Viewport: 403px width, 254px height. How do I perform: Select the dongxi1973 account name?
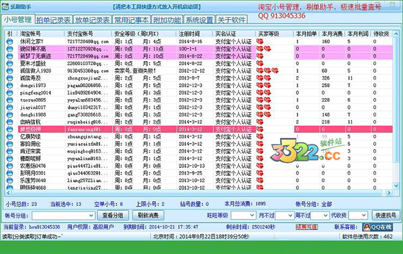[x=33, y=85]
